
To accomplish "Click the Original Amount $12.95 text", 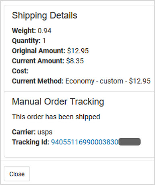I will (50, 51).
